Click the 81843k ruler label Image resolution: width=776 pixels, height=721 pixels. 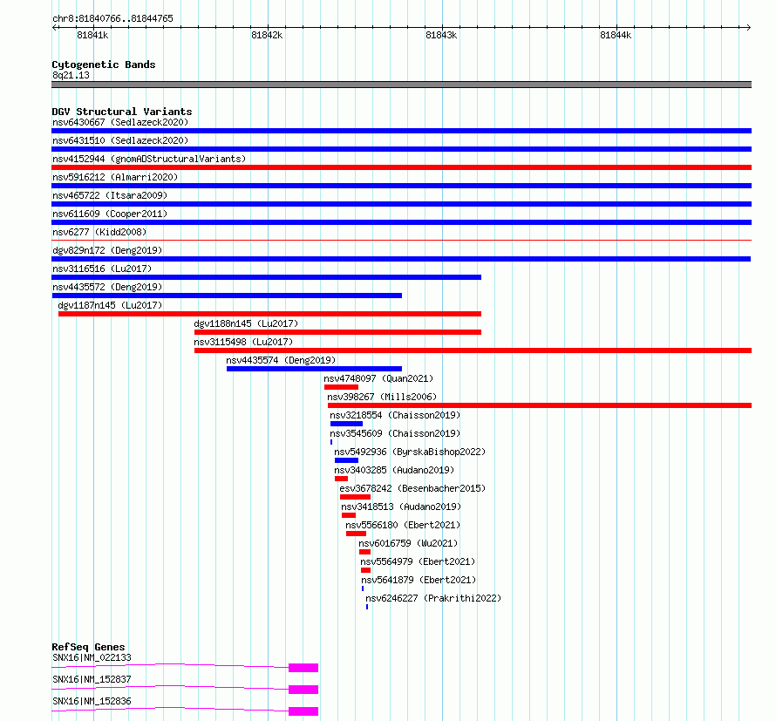441,35
